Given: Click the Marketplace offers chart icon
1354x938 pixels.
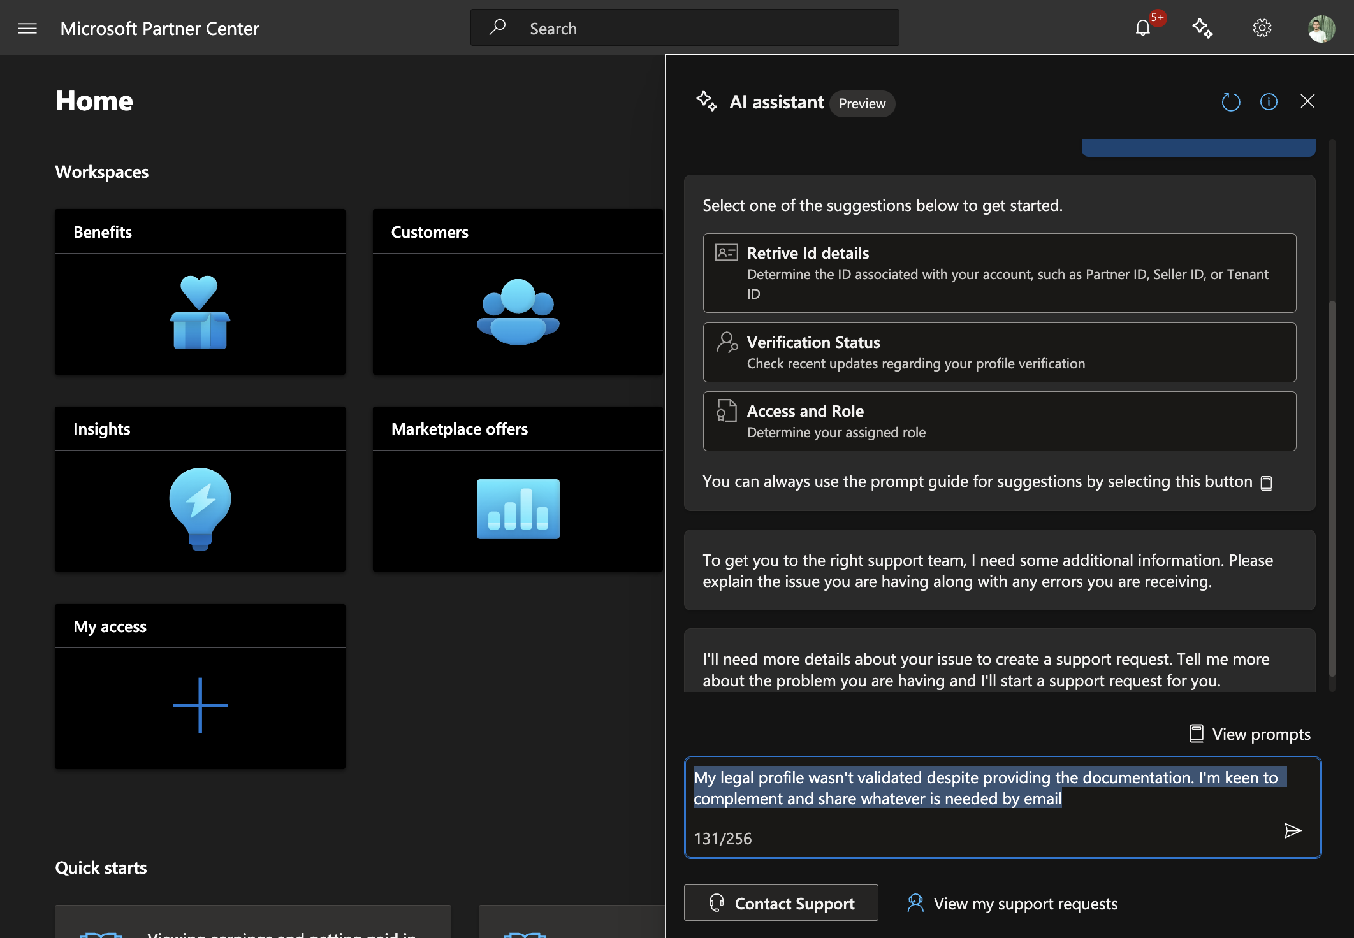Looking at the screenshot, I should (x=518, y=509).
